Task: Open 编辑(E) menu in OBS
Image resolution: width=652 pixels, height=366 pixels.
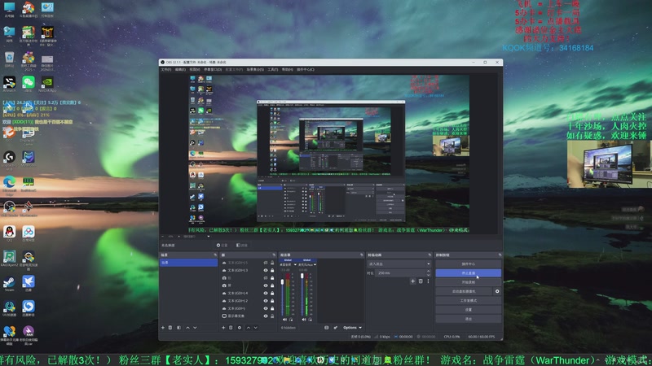Action: pyautogui.click(x=180, y=70)
